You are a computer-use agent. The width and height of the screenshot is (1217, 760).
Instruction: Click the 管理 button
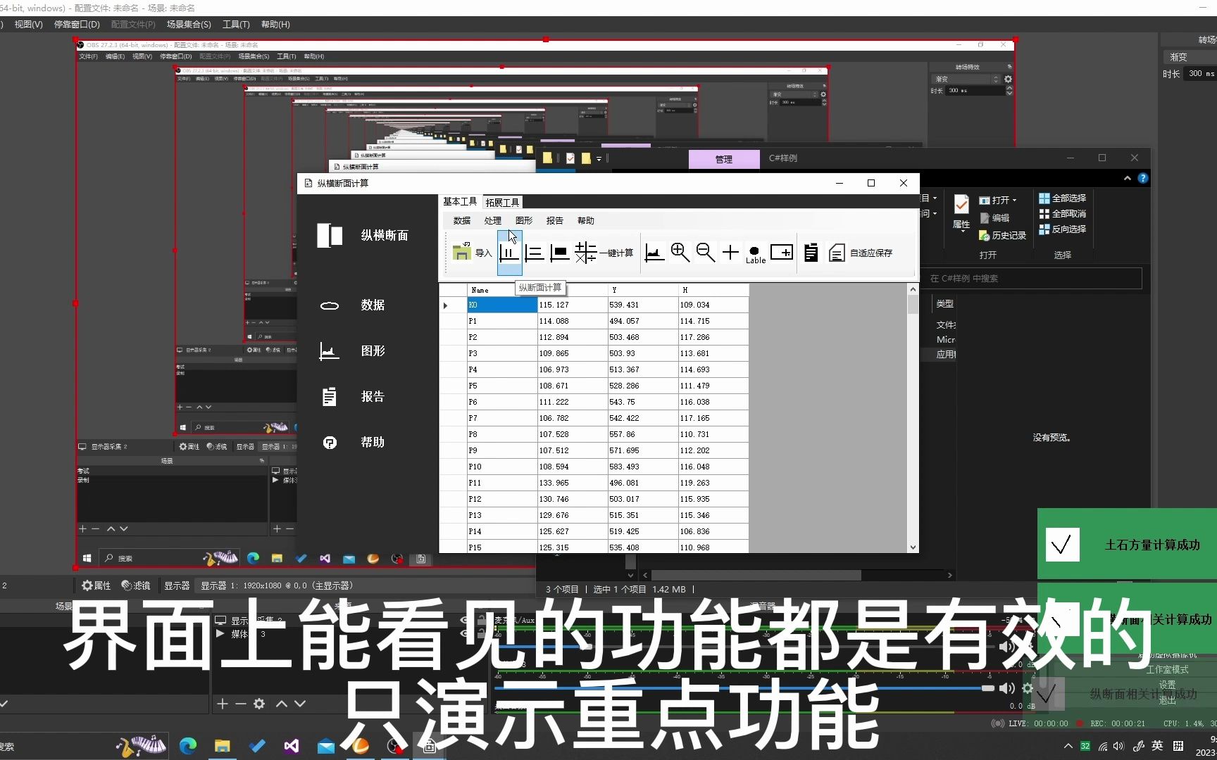click(x=724, y=159)
